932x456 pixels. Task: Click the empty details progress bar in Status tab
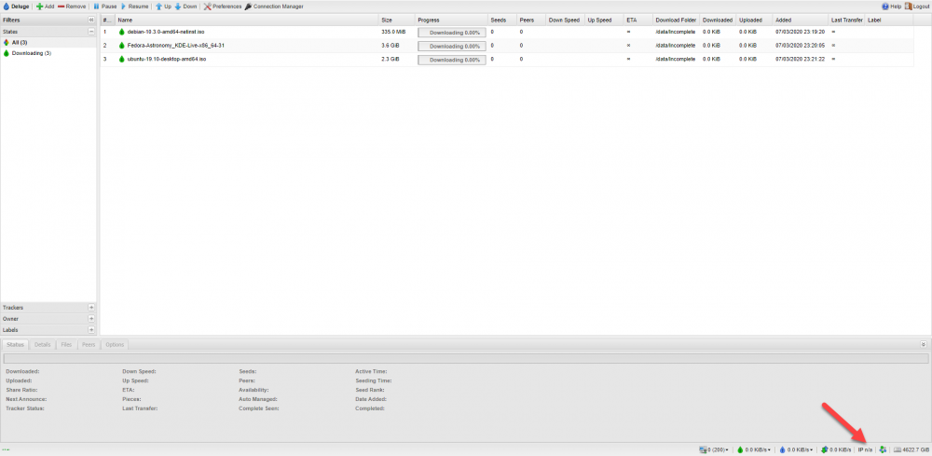465,358
